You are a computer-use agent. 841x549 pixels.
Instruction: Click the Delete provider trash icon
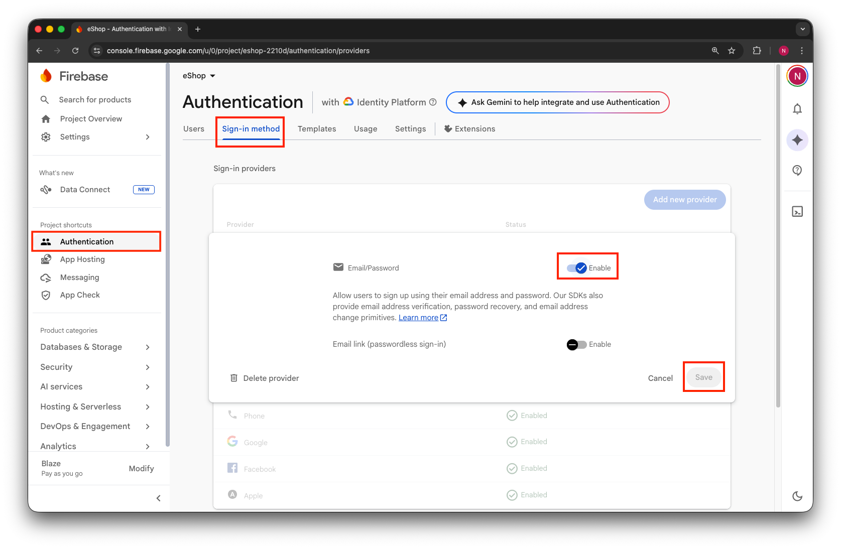tap(234, 378)
